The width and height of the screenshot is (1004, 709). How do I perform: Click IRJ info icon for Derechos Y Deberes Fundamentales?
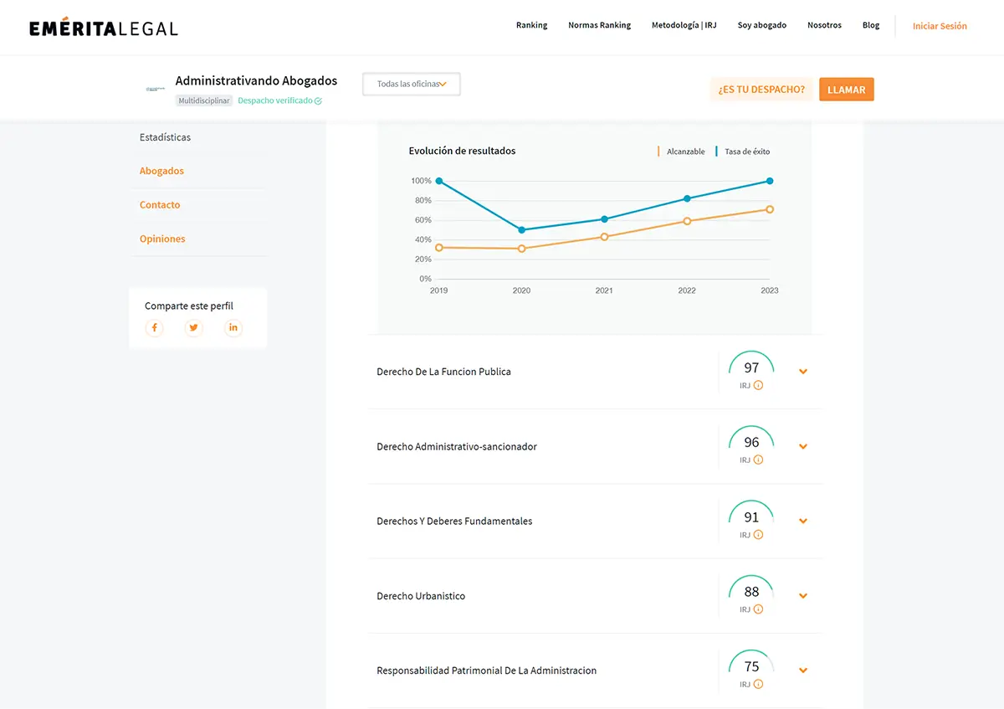(758, 535)
